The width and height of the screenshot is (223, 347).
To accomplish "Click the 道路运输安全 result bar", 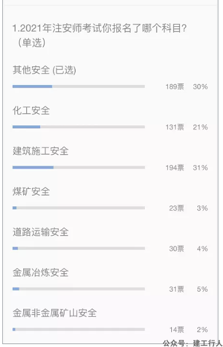I will tap(79, 248).
